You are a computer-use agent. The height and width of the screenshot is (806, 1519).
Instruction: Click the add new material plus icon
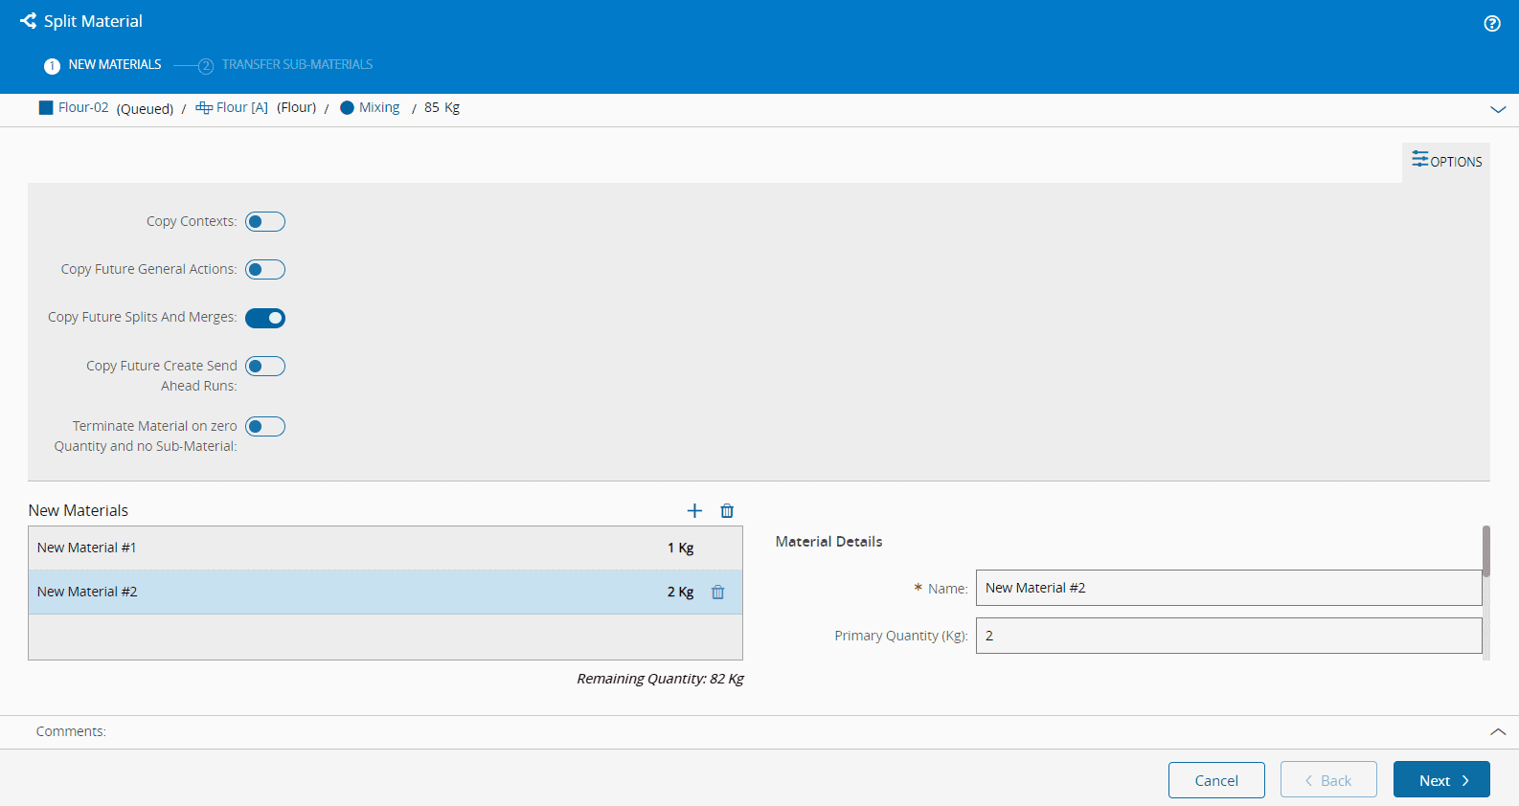pos(694,511)
